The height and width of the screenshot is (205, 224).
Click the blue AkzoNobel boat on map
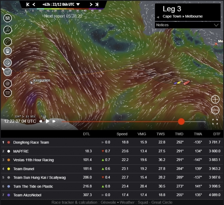tap(175, 83)
